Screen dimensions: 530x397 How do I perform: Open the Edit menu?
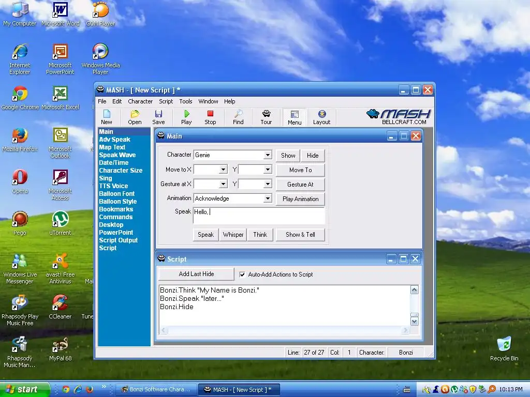(117, 101)
